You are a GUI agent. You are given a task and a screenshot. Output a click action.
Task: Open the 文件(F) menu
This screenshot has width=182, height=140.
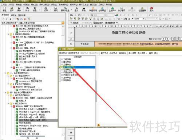coord(11,4)
